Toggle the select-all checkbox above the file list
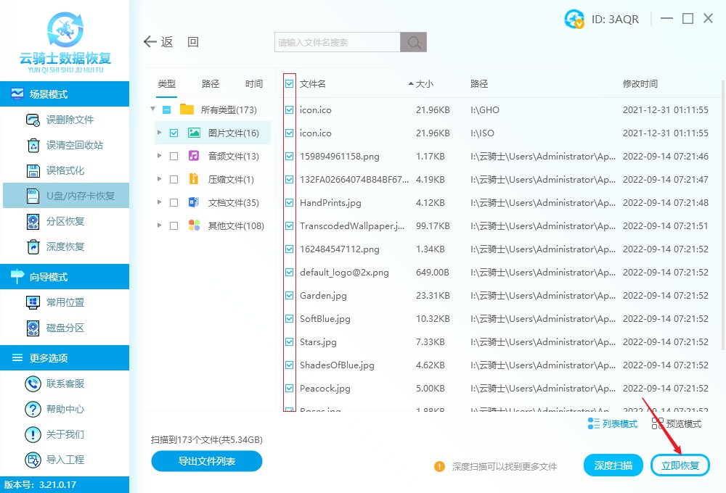726x493 pixels. 290,83
